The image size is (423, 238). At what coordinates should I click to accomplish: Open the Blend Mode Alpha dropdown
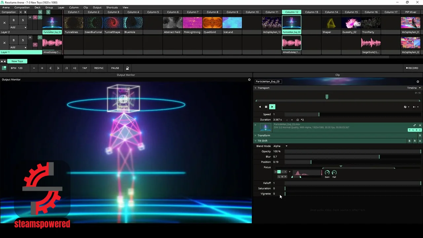(280, 146)
